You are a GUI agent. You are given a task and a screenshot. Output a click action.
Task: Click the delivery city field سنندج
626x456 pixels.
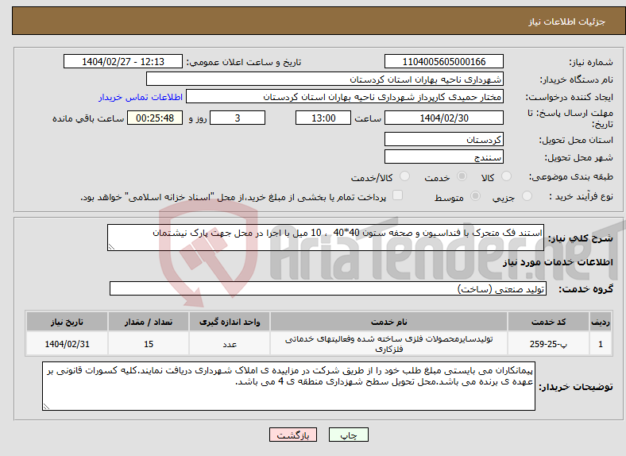[443, 157]
